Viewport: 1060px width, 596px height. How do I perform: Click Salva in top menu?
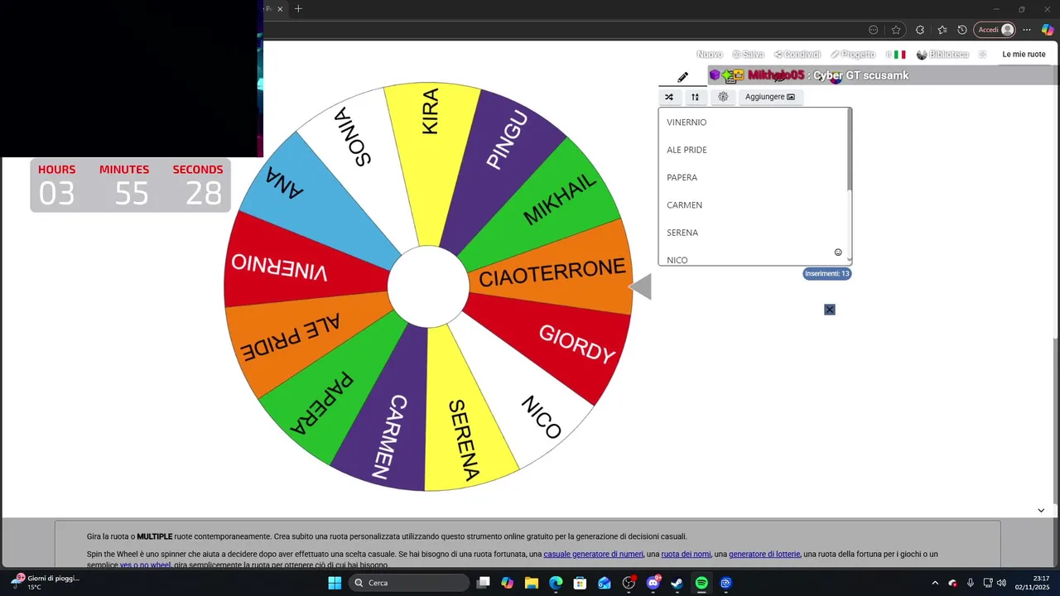point(749,55)
